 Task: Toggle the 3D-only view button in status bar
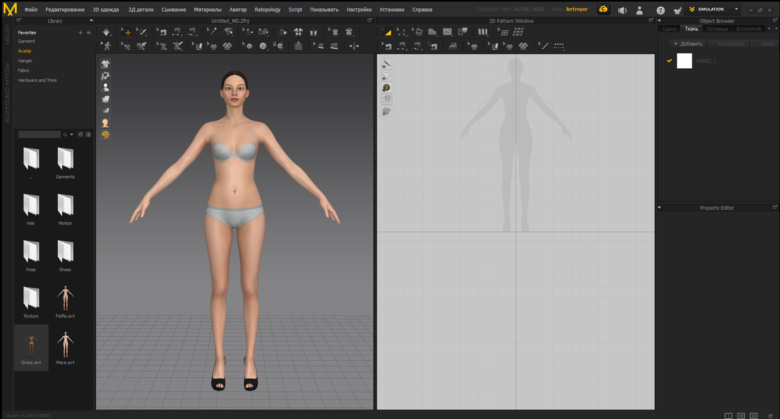(x=741, y=415)
